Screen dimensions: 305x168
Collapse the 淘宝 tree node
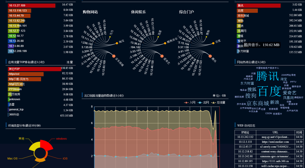point(117,43)
